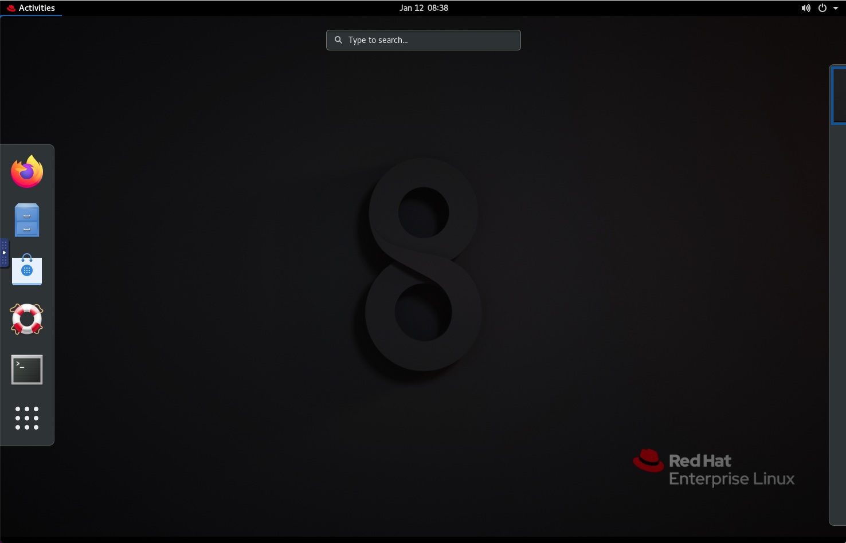Select the highlighted current workspace thumbnail
Image resolution: width=846 pixels, height=543 pixels.
839,95
